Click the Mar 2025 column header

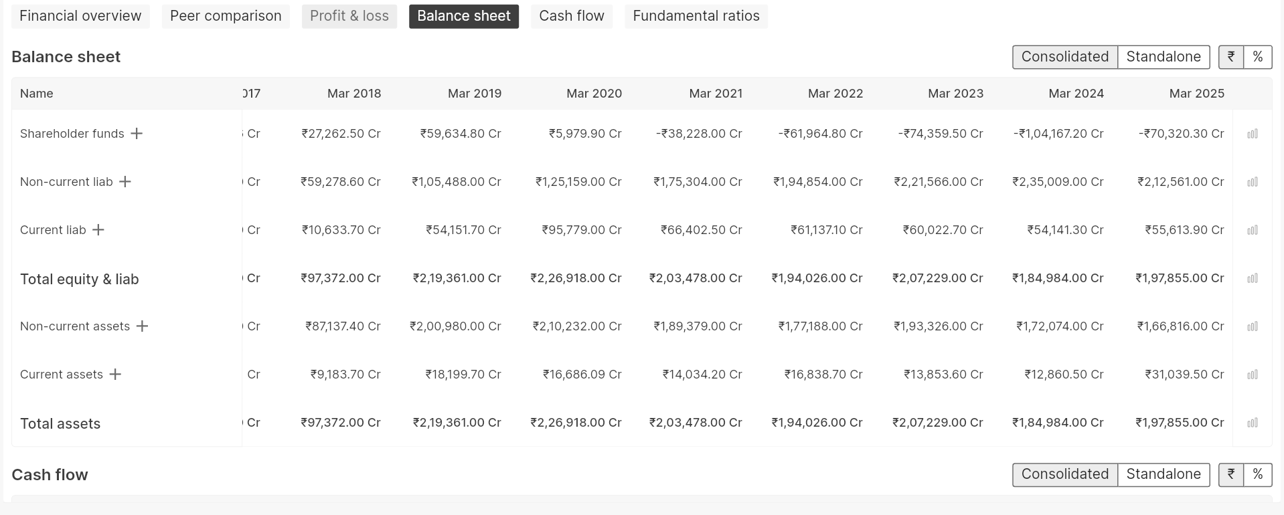pos(1196,94)
